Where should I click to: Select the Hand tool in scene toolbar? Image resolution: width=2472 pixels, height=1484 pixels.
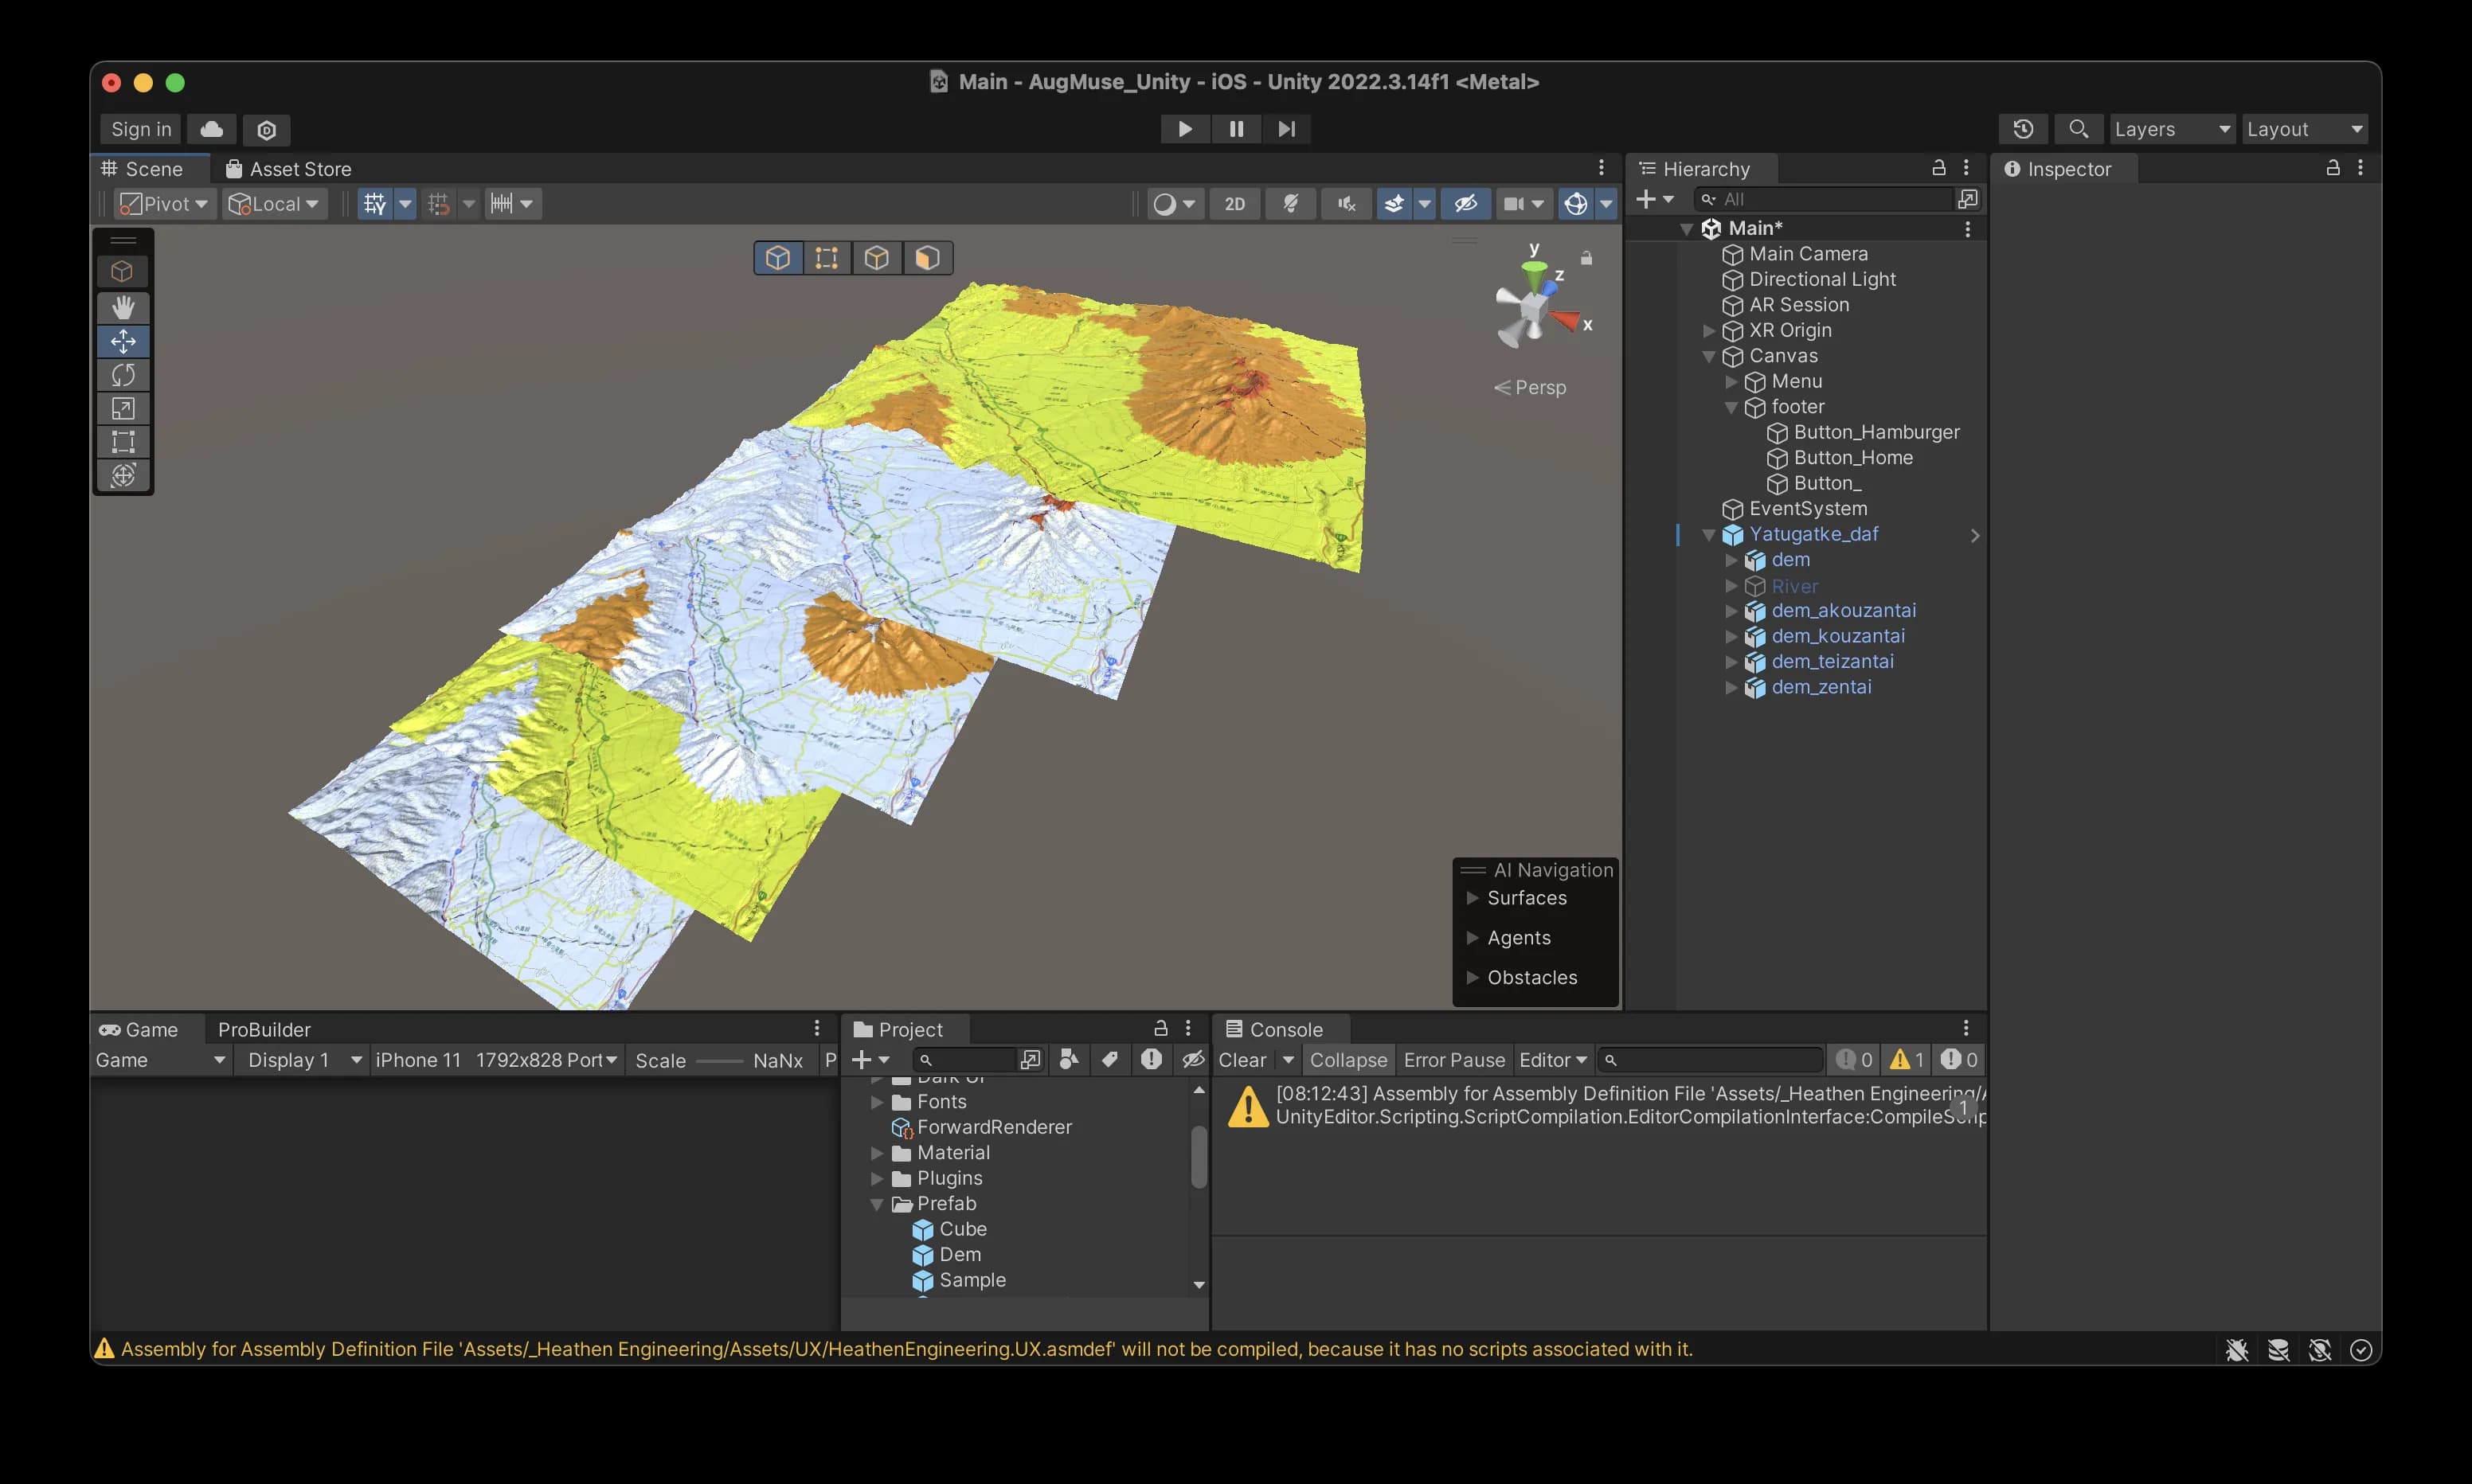coord(123,307)
